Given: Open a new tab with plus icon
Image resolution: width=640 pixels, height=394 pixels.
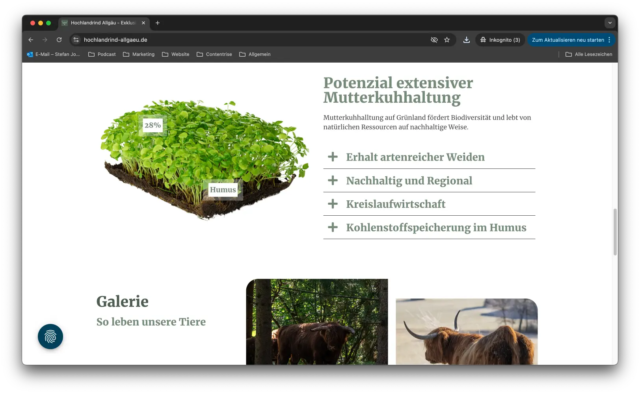Looking at the screenshot, I should pyautogui.click(x=158, y=23).
